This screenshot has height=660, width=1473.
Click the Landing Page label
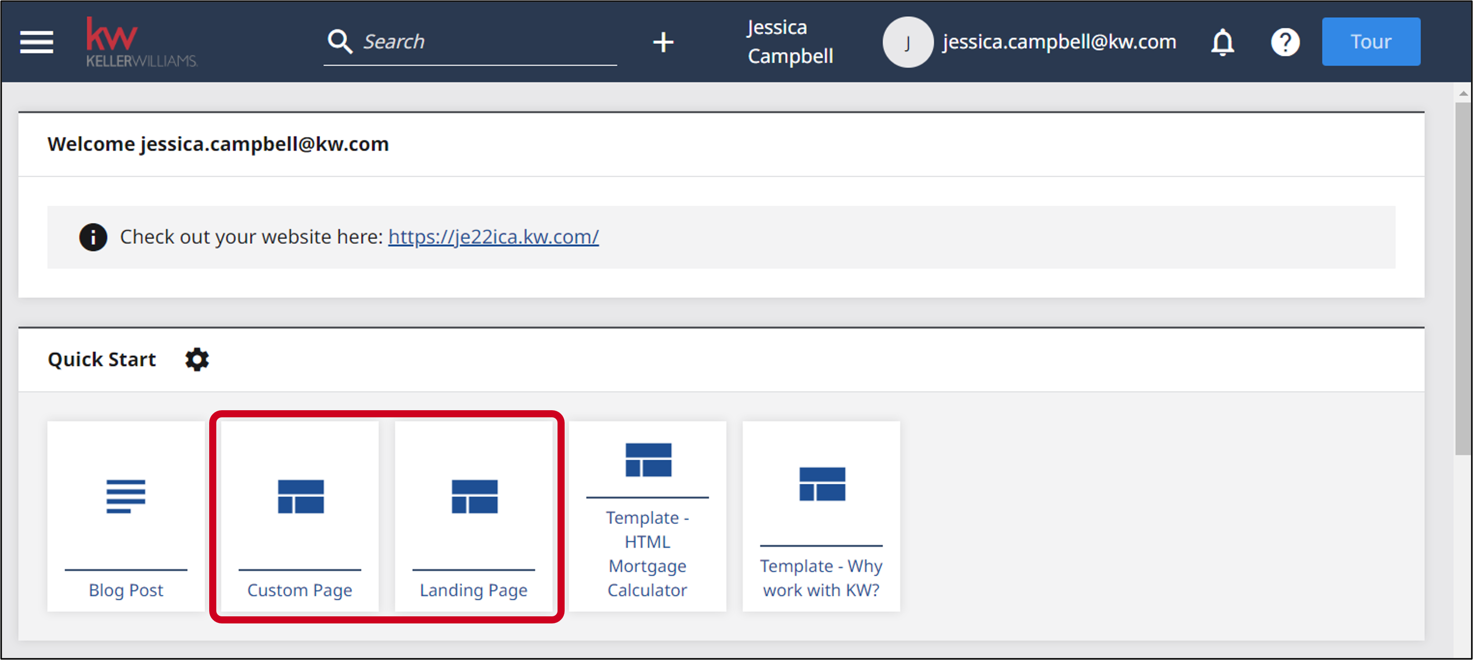tap(473, 590)
